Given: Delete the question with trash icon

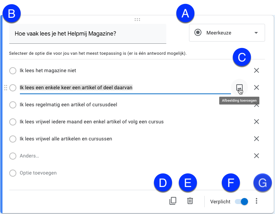Looking at the screenshot, I should coord(190,201).
